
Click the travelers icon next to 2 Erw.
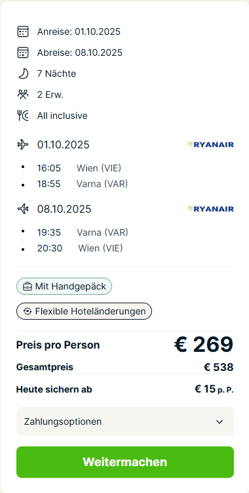coord(23,95)
